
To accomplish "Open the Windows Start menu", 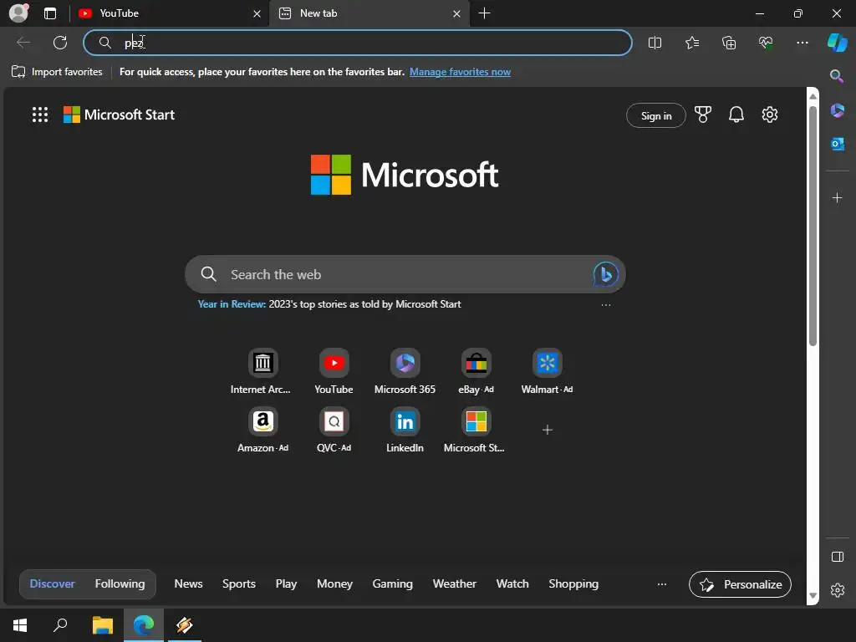I will (20, 625).
